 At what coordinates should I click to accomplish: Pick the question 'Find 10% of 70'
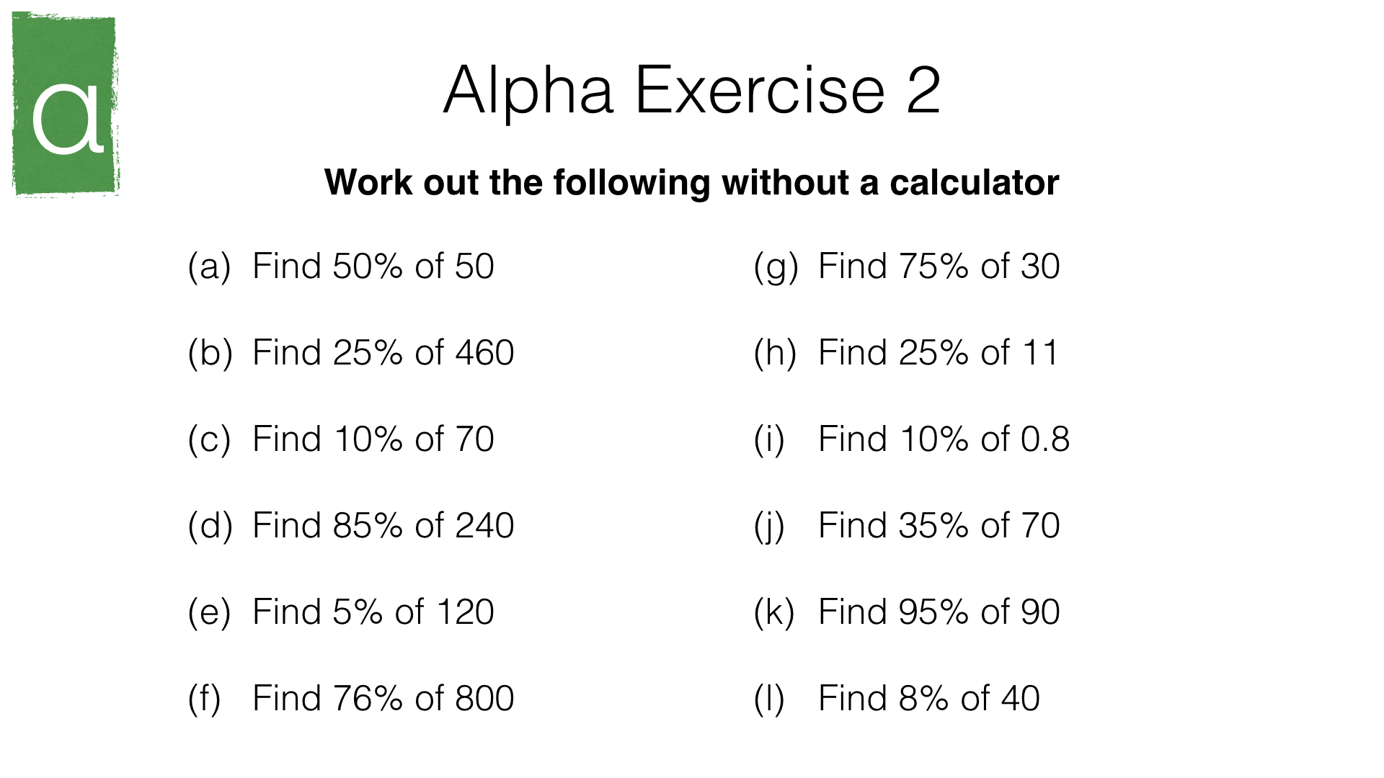(x=373, y=439)
